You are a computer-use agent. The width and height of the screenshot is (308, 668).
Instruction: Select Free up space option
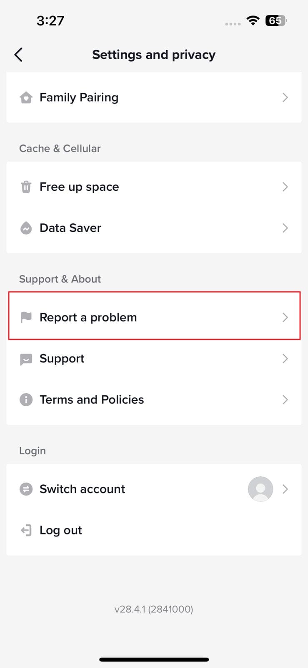coord(154,187)
